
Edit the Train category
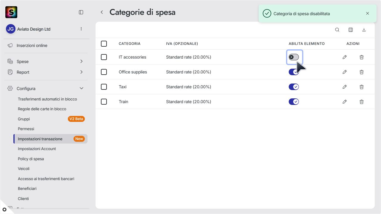(345, 102)
